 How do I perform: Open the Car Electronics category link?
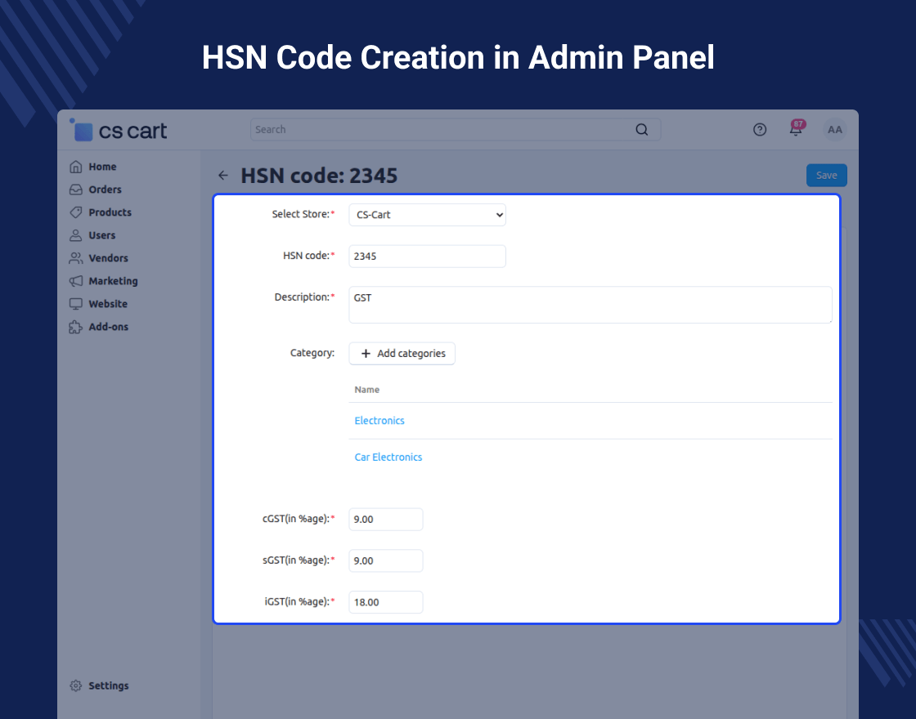click(388, 458)
